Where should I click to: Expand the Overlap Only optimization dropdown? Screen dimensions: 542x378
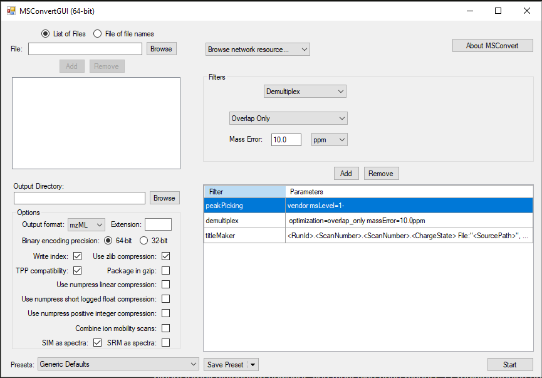pos(288,118)
